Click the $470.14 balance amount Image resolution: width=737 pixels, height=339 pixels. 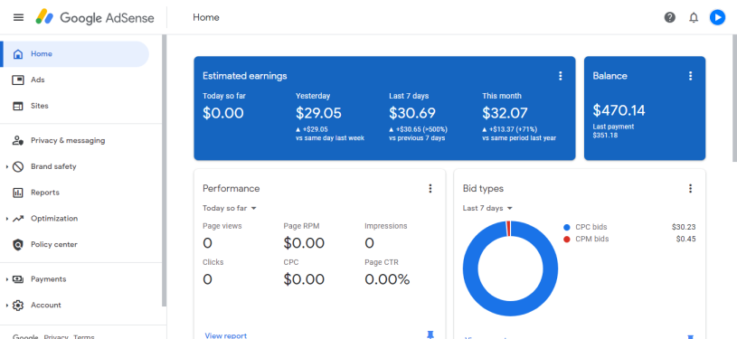click(x=619, y=110)
